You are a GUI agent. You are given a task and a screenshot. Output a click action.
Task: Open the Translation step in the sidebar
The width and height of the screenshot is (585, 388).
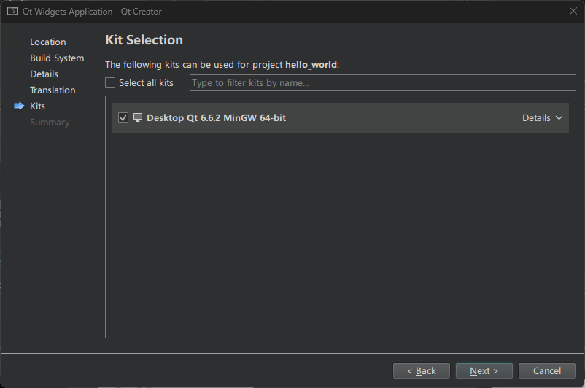(53, 90)
